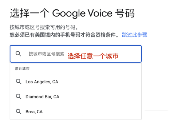Viewport: 178px width, 122px height.
Task: Click the 选择一个 Google Voice 号码 page heading
Action: [72, 13]
